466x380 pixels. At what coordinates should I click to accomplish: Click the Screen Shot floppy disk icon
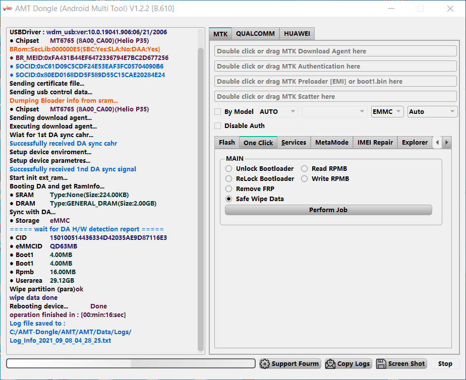pos(381,364)
